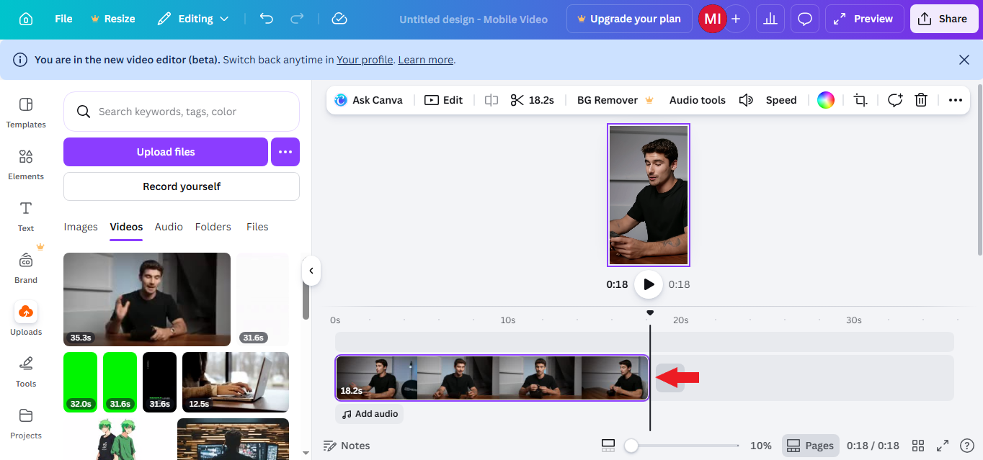The height and width of the screenshot is (460, 983).
Task: Open the color adjustment wheel
Action: pos(826,100)
